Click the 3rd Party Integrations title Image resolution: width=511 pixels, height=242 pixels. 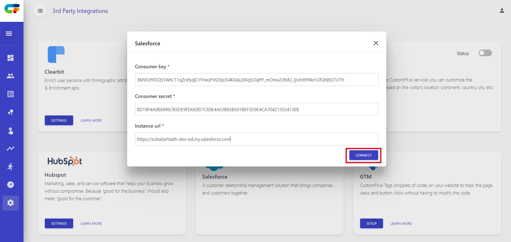pyautogui.click(x=80, y=11)
